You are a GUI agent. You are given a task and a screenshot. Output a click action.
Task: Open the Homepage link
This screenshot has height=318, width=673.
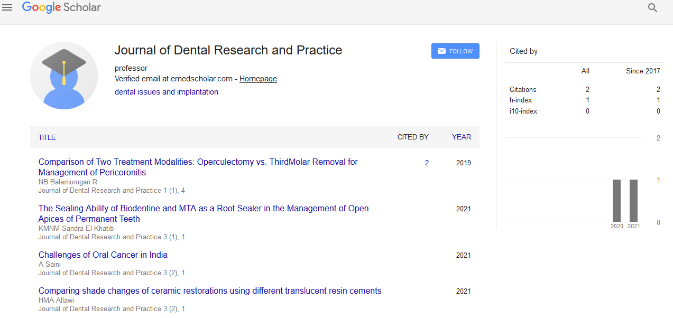click(258, 79)
